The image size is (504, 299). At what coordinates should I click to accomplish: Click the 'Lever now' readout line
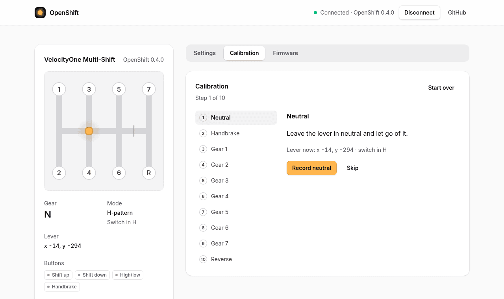pyautogui.click(x=337, y=150)
